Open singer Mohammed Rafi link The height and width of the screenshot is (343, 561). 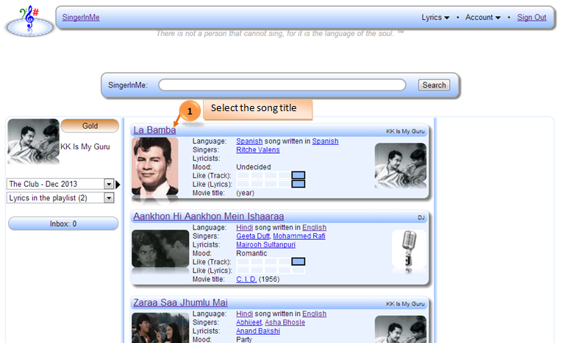[299, 236]
